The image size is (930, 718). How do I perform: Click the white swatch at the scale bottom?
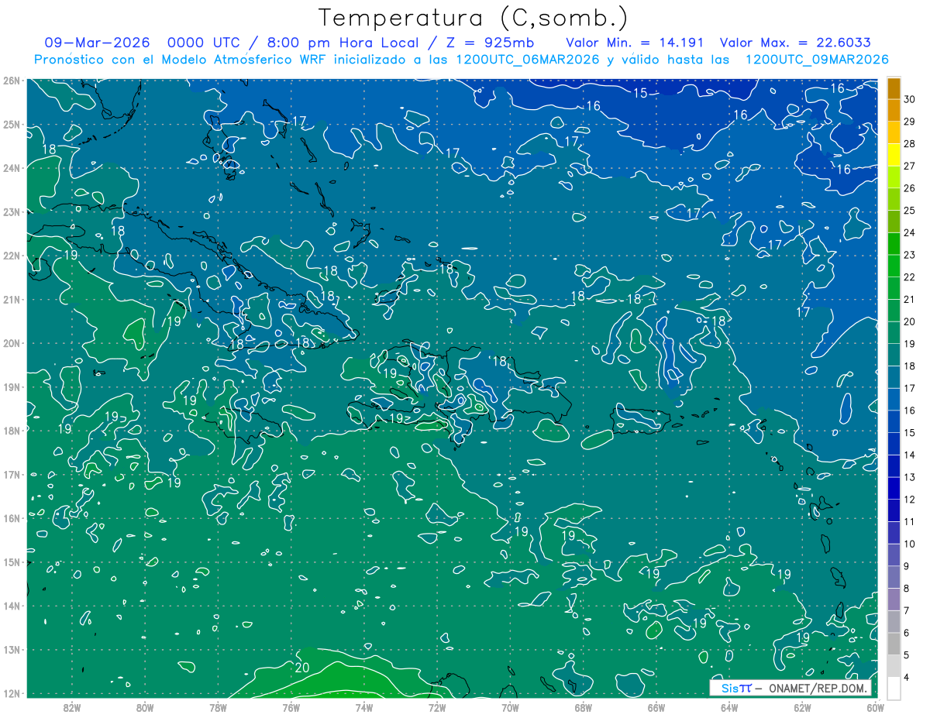pos(894,689)
